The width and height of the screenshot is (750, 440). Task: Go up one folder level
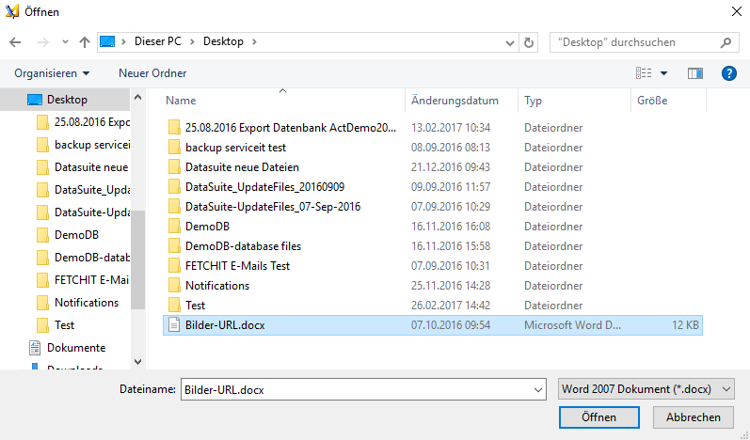(85, 42)
